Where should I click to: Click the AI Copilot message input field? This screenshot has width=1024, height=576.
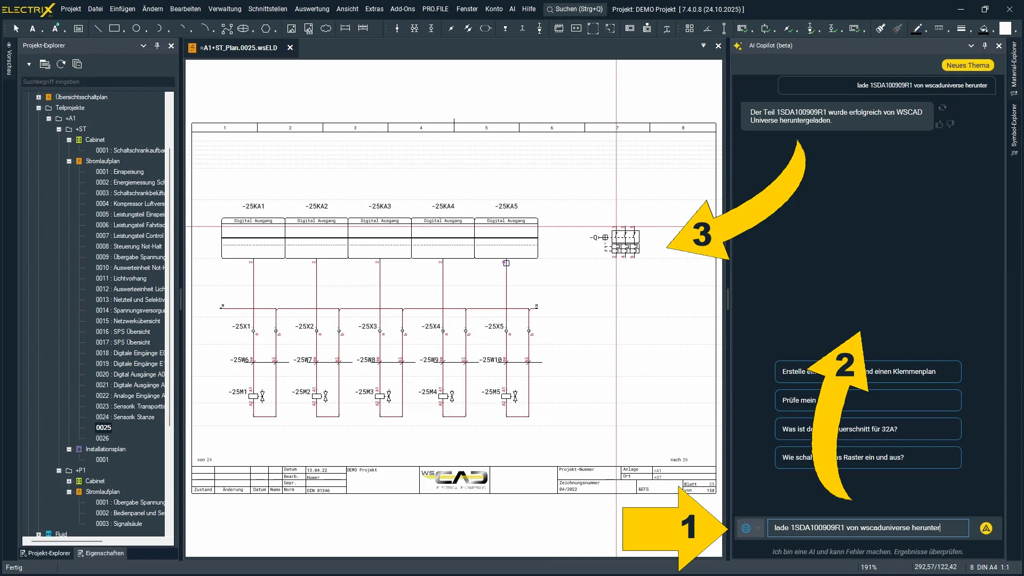867,528
